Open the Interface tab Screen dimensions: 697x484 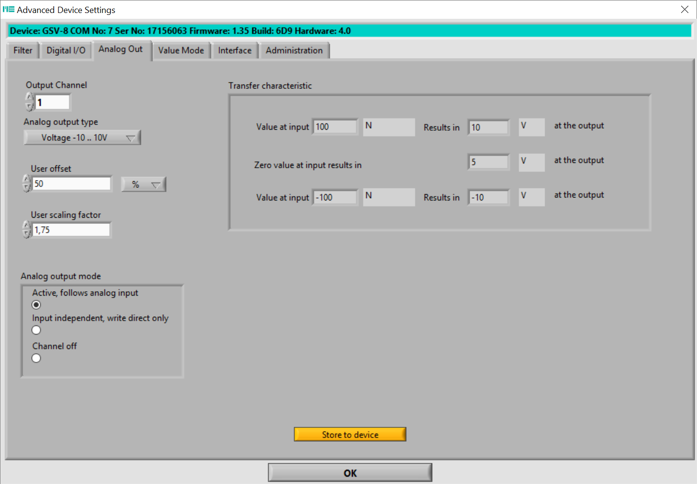(x=235, y=50)
